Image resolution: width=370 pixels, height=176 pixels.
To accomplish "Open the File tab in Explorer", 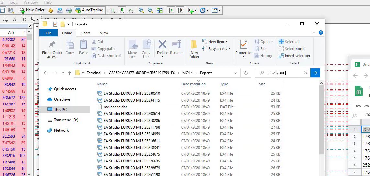I will pyautogui.click(x=48, y=33).
